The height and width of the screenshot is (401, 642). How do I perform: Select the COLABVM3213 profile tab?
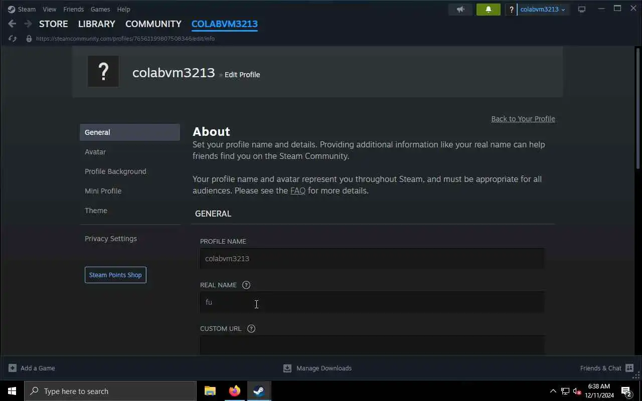225,24
